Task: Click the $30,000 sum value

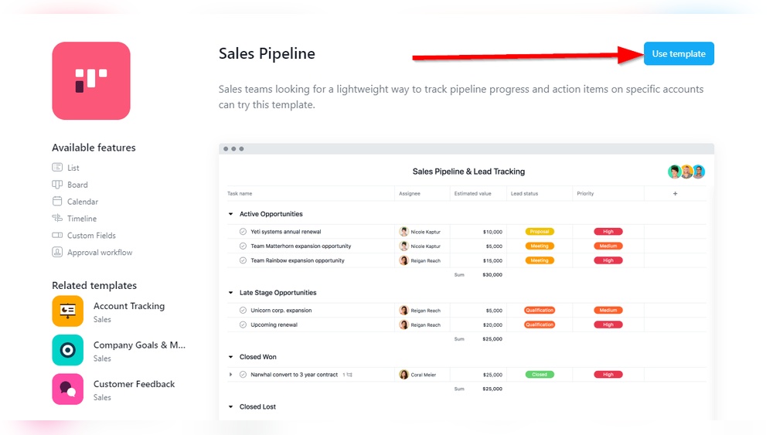Action: pyautogui.click(x=492, y=275)
